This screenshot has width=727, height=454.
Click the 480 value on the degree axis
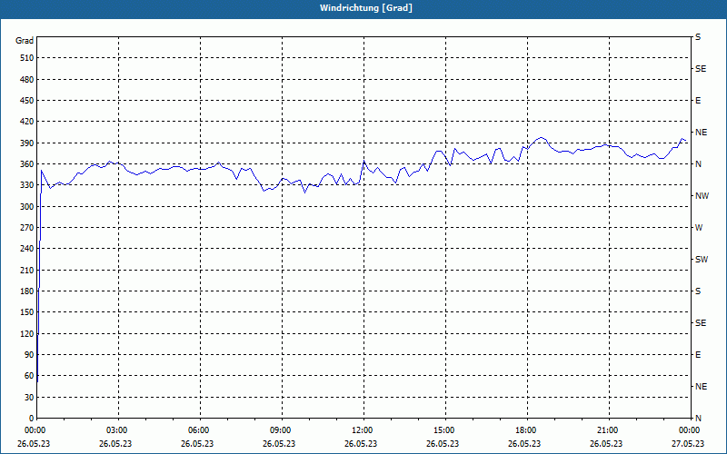pos(27,80)
